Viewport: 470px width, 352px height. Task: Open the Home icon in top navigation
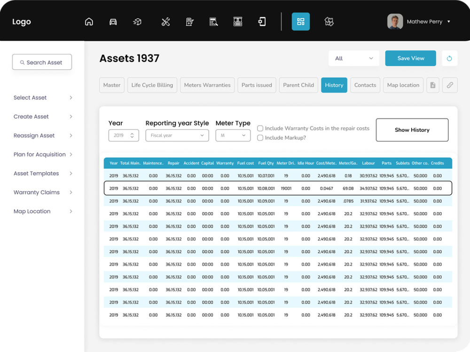pos(89,22)
